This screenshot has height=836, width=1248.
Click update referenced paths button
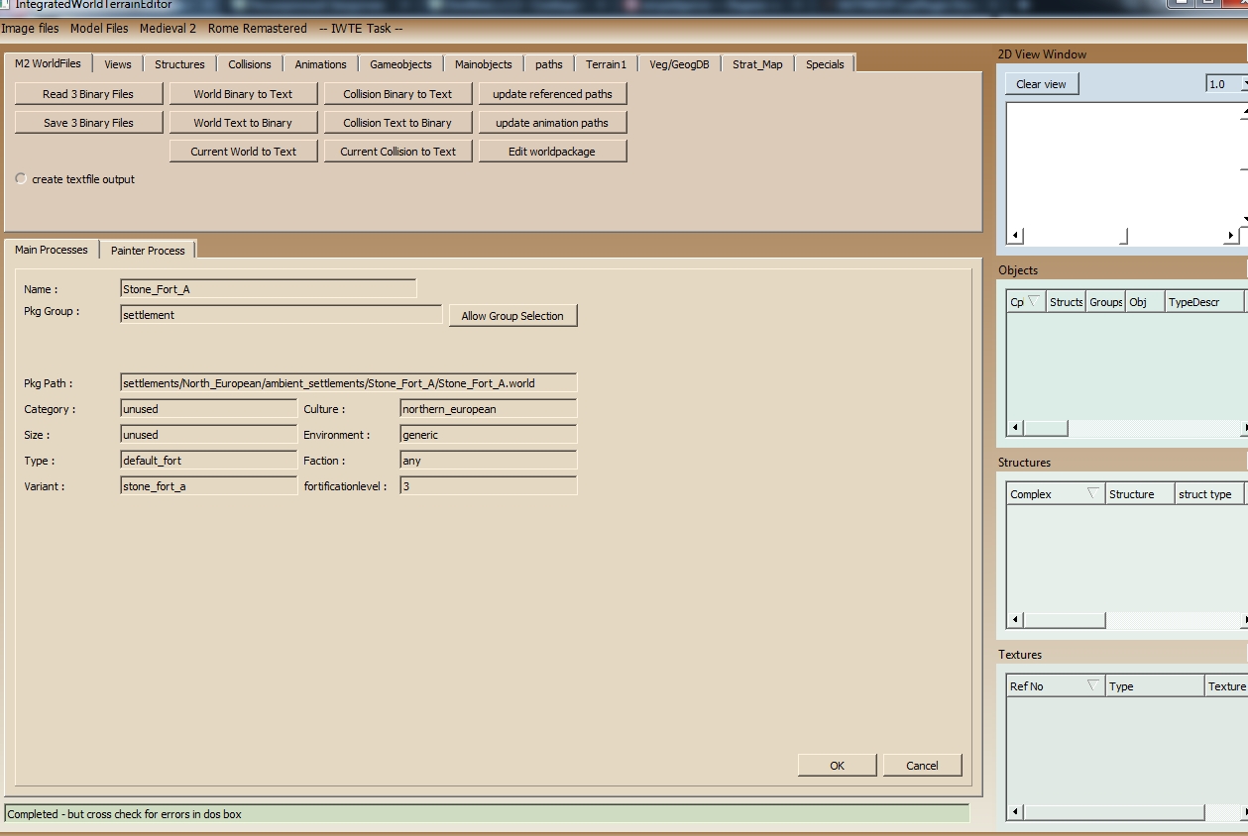click(x=552, y=94)
